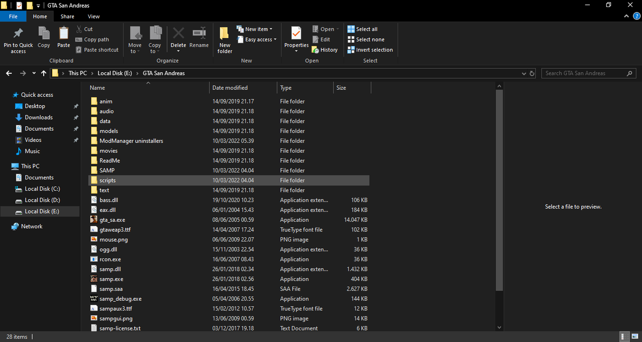Click the Delete ribbon icon

click(x=179, y=33)
